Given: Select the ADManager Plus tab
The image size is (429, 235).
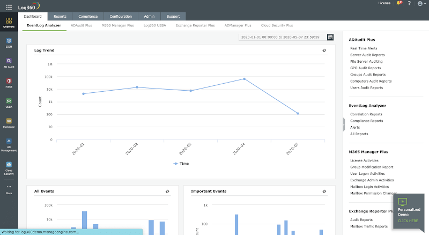Looking at the screenshot, I should [x=238, y=25].
